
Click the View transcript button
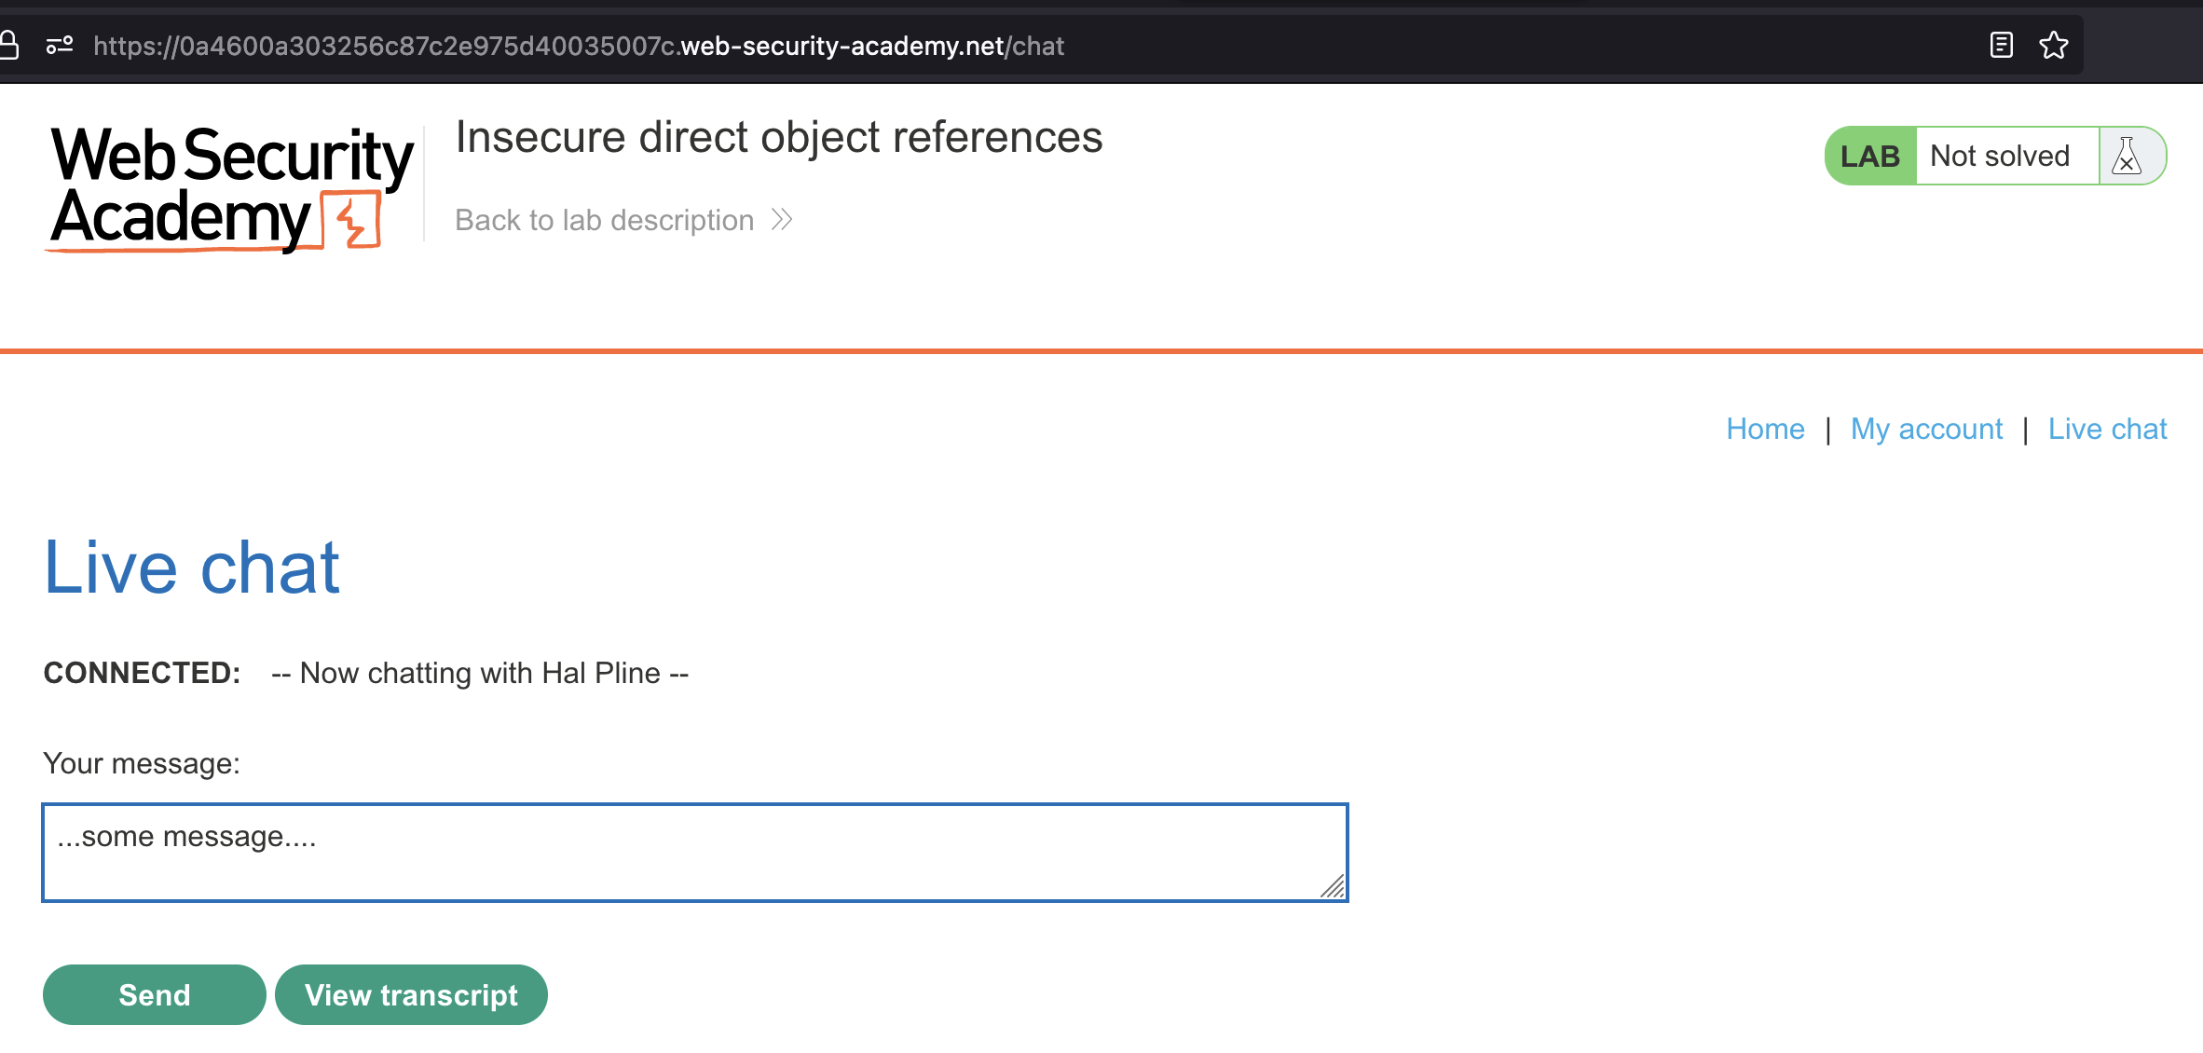pyautogui.click(x=411, y=994)
